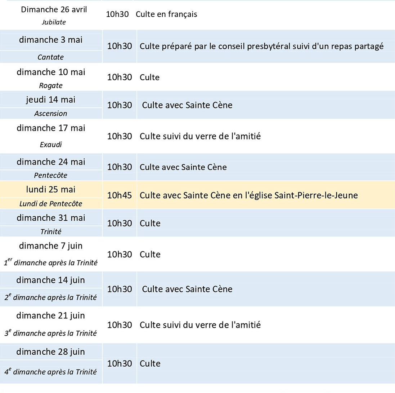
Task: Select the 10h45 time cell
Action: tap(120, 195)
